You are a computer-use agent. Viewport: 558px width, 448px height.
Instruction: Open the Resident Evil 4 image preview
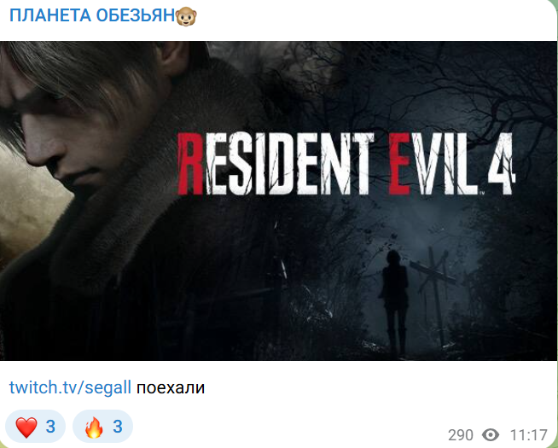[x=278, y=201]
